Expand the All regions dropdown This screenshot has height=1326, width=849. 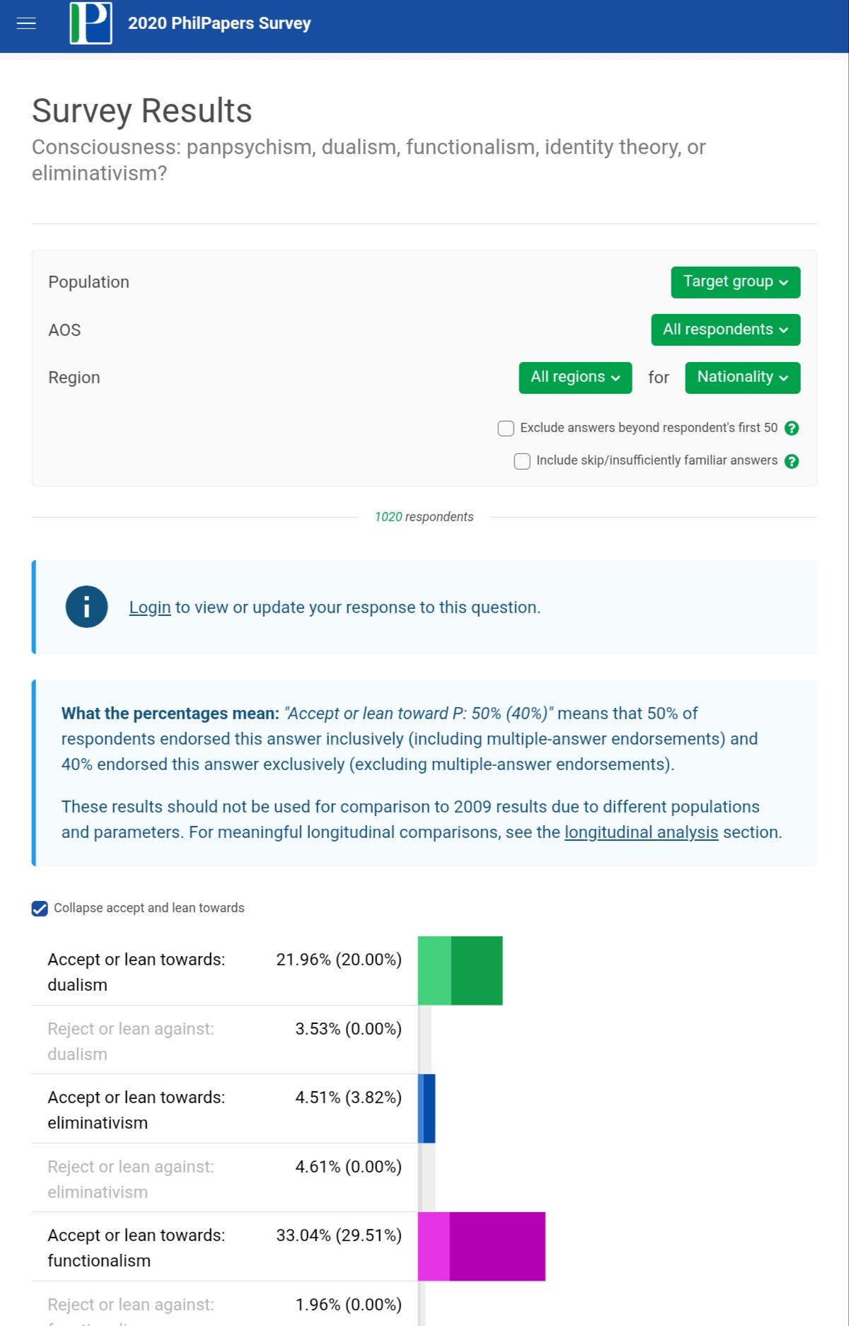click(574, 377)
